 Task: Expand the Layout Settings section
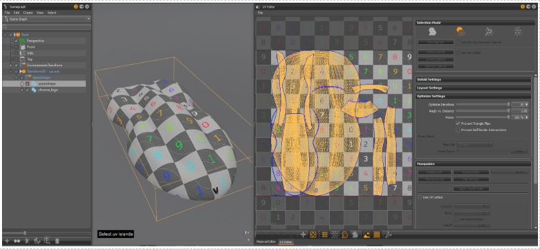coord(473,88)
